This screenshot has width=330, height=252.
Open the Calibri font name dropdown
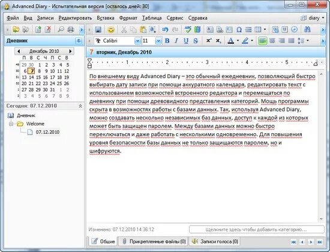click(137, 41)
